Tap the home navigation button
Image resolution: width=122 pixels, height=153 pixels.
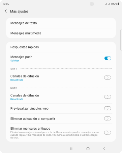pos(88,149)
